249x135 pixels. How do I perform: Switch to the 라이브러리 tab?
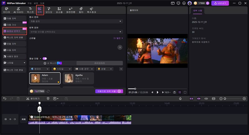[x=100, y=63]
